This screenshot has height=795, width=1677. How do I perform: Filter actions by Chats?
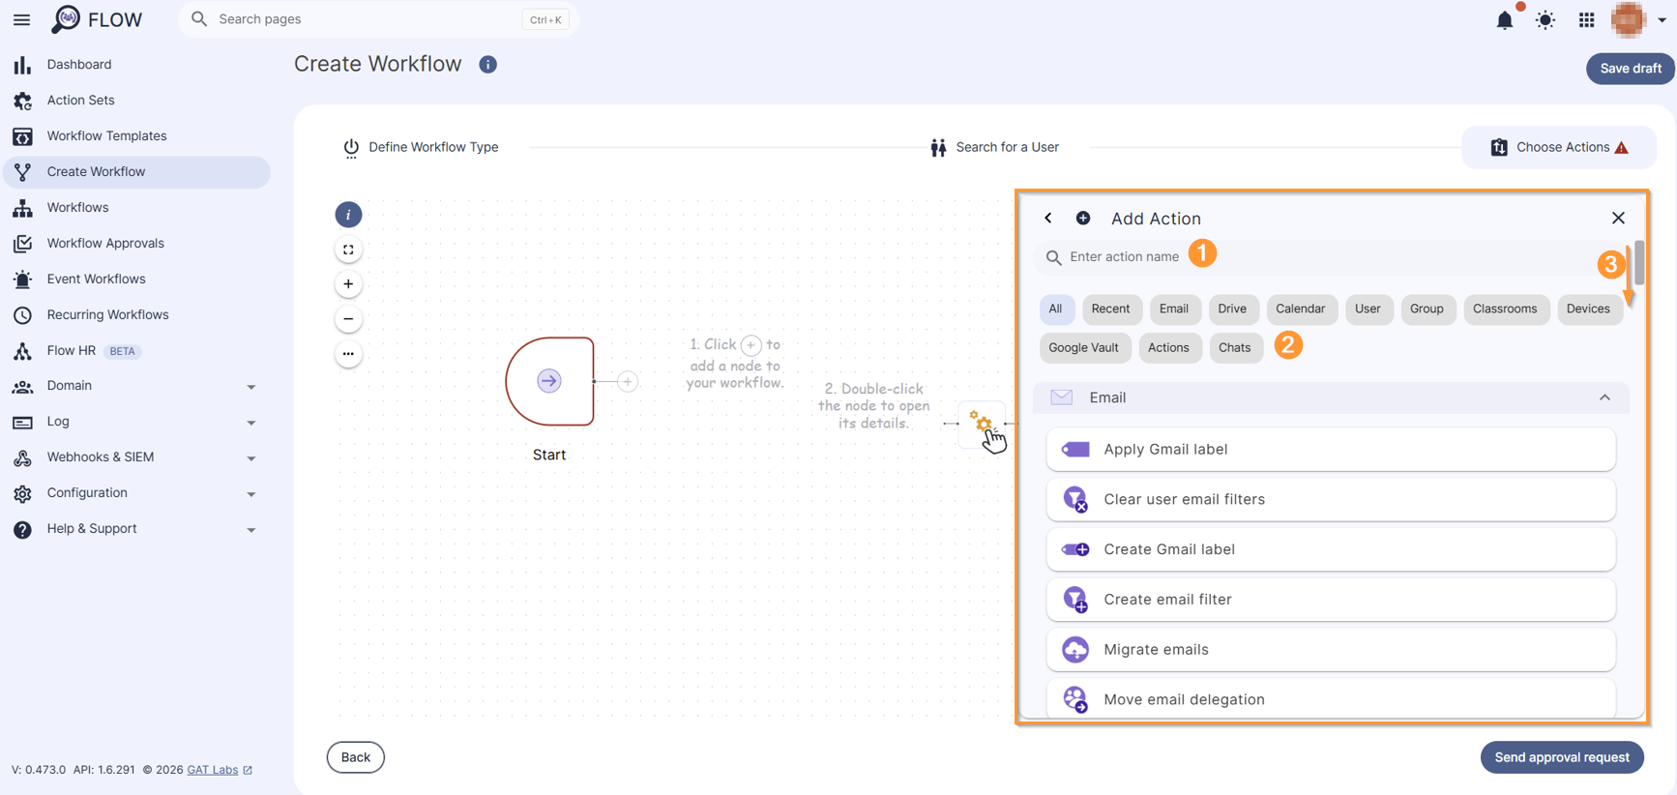pyautogui.click(x=1234, y=348)
